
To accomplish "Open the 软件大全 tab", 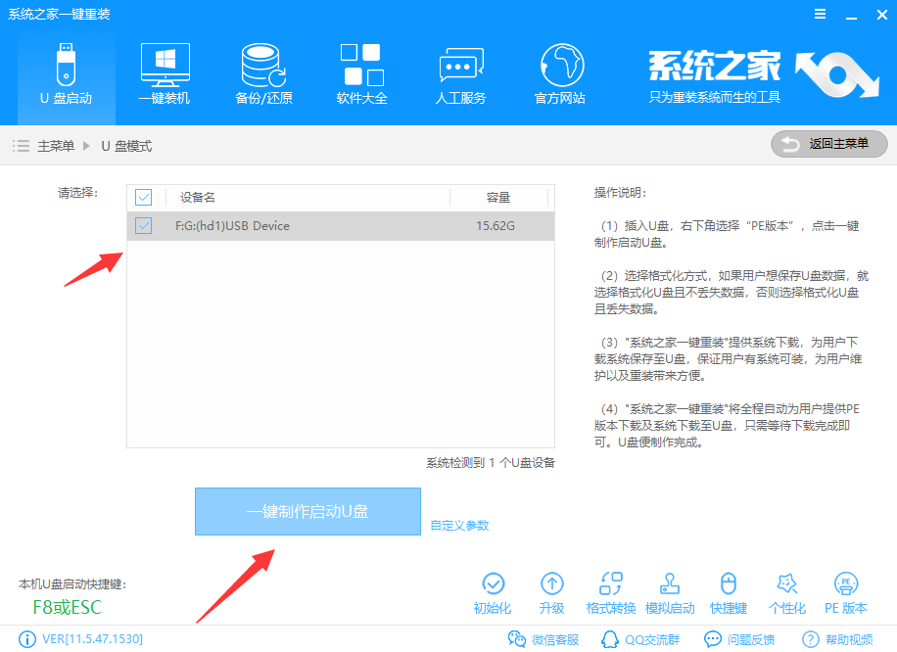I will [361, 74].
